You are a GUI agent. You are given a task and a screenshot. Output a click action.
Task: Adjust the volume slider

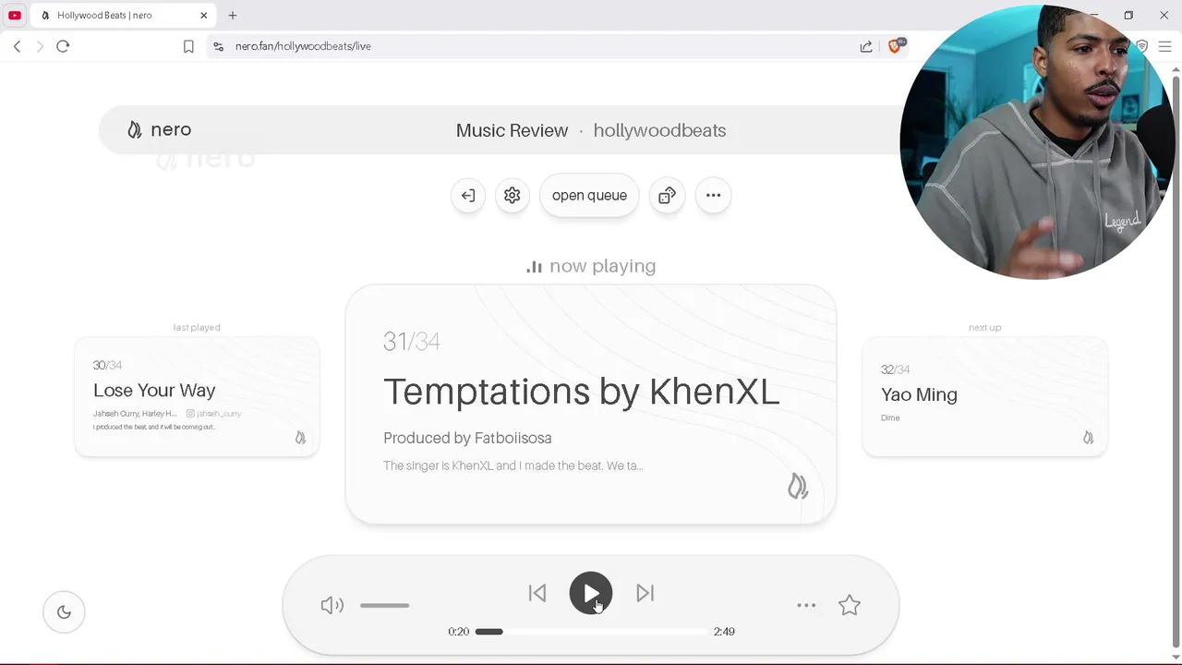[384, 605]
